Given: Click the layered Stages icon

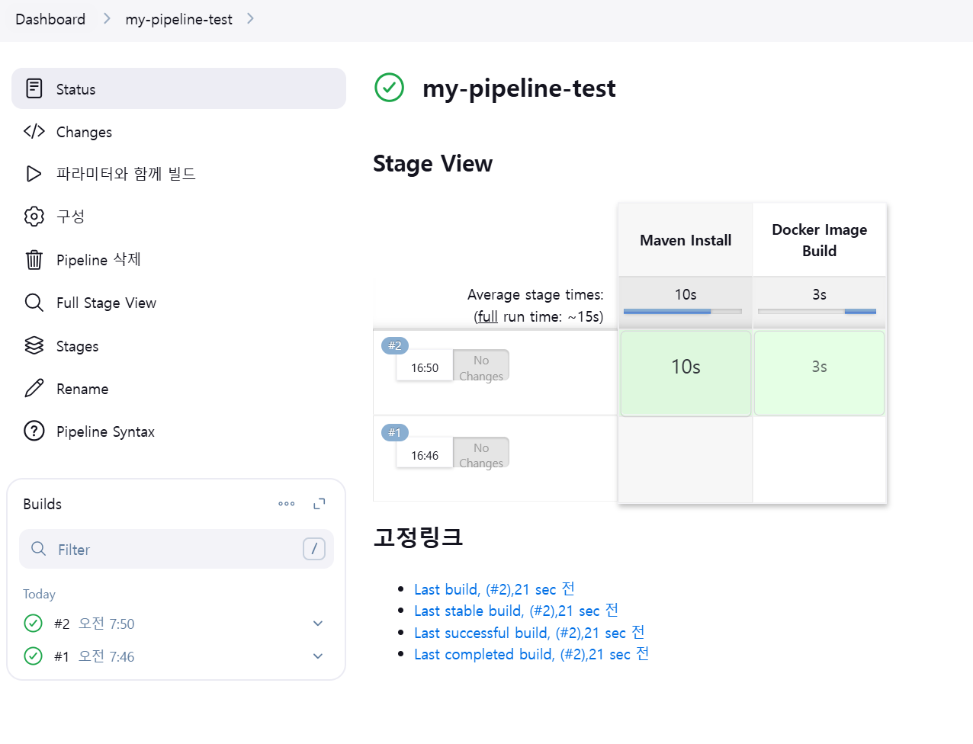Looking at the screenshot, I should [34, 346].
